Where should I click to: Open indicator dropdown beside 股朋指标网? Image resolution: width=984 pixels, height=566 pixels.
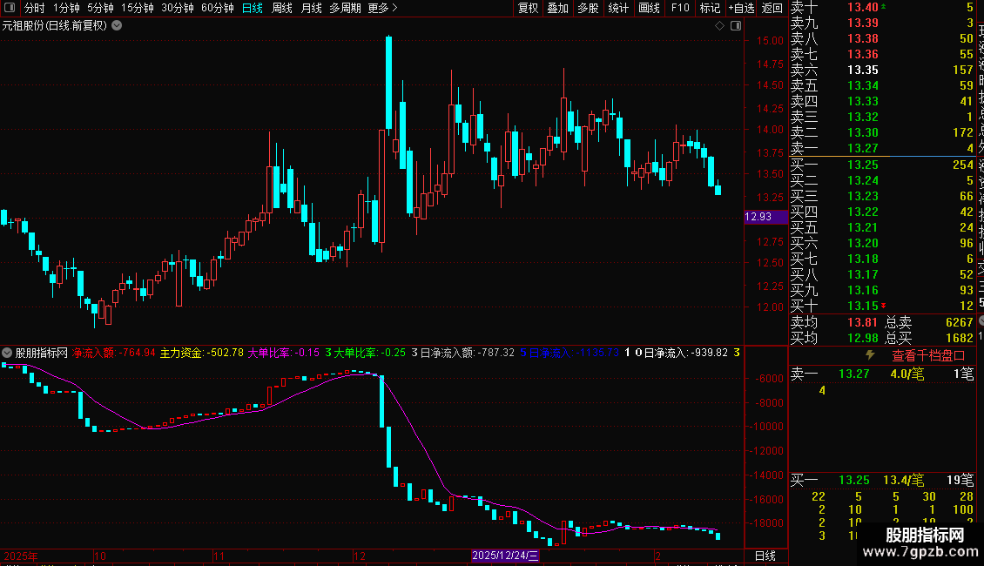pyautogui.click(x=7, y=353)
